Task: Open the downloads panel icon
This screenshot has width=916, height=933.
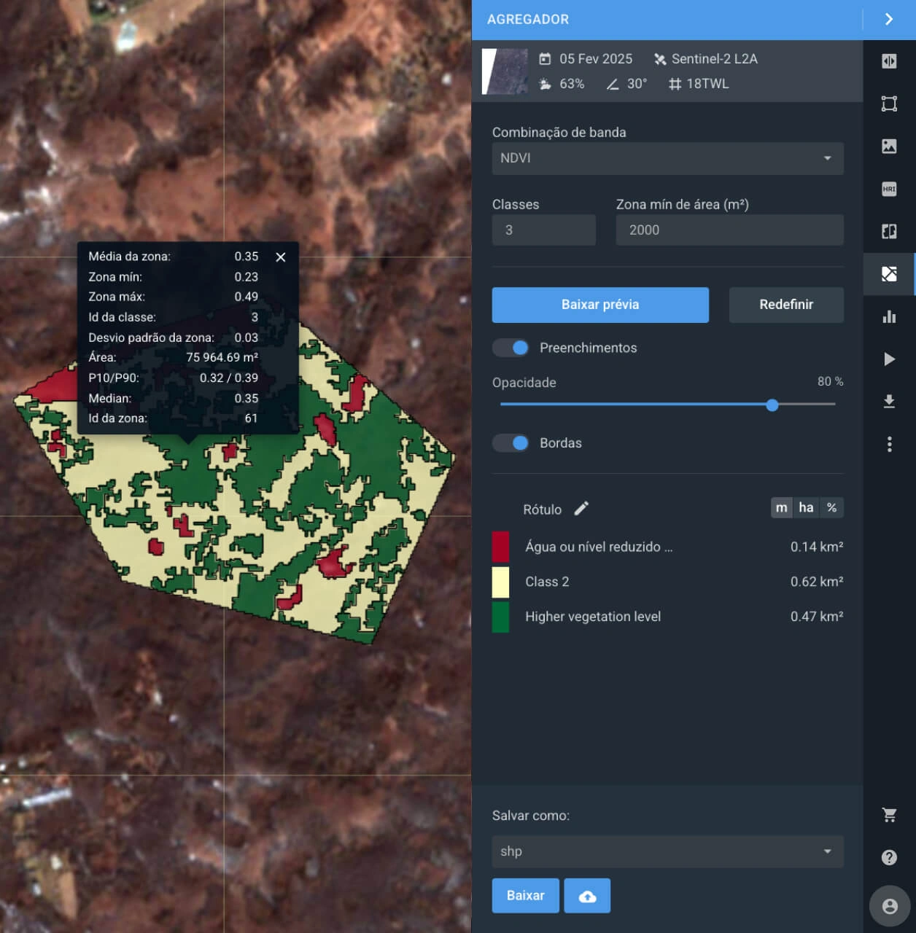Action: (x=890, y=400)
